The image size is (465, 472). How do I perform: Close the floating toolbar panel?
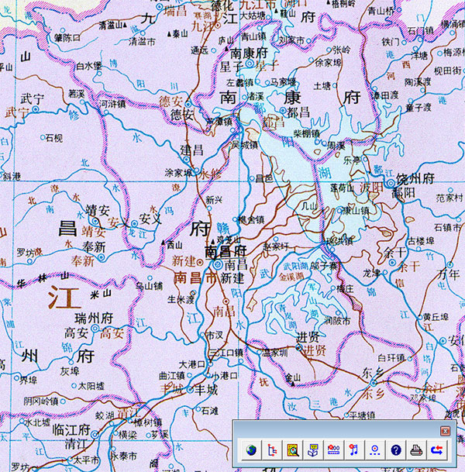445,430
